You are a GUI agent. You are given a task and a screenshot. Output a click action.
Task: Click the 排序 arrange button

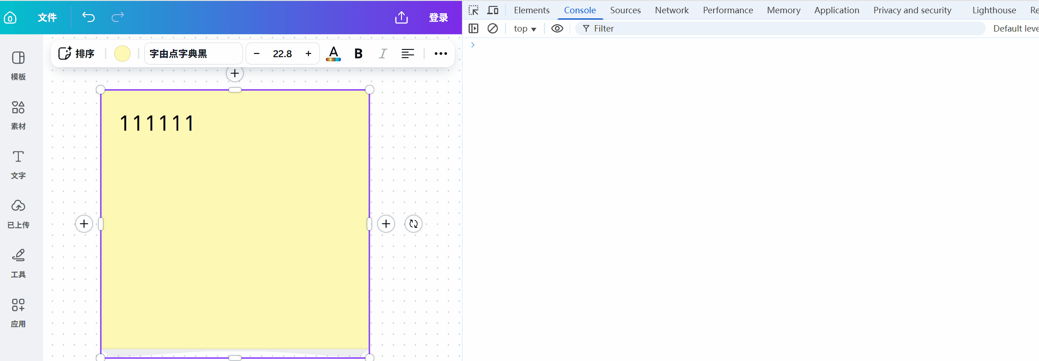pyautogui.click(x=77, y=54)
